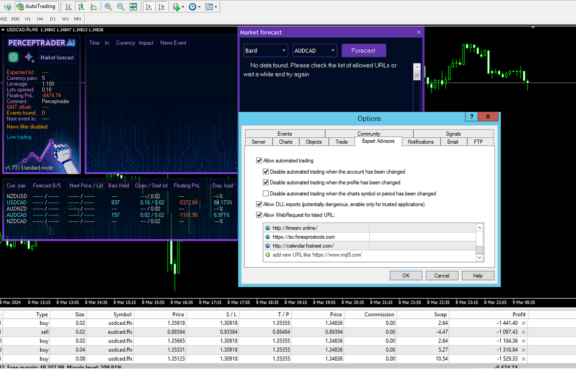Click the Forecast button
The width and height of the screenshot is (576, 369).
364,50
